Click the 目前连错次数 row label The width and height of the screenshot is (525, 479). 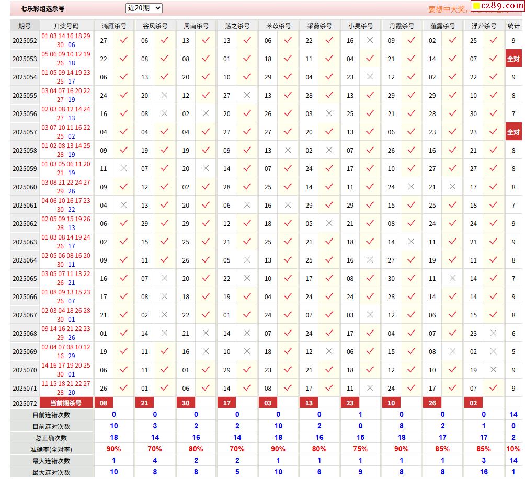[x=51, y=415]
